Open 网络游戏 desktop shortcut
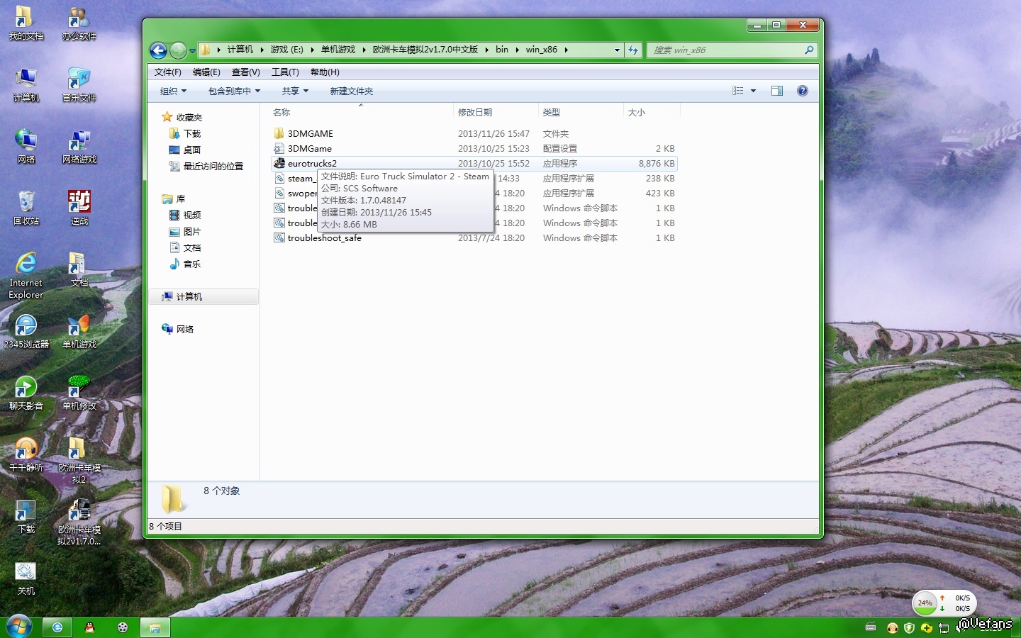This screenshot has height=638, width=1021. point(79,147)
